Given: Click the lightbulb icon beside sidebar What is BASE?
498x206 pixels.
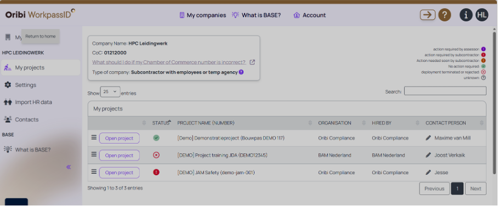Looking at the screenshot, I should tap(8, 149).
